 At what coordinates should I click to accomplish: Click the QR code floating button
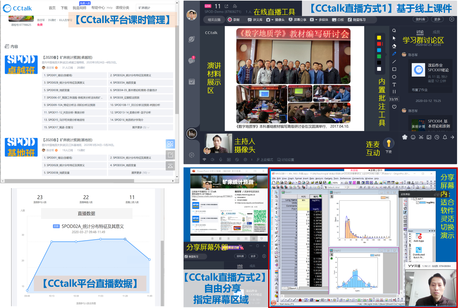tap(170, 144)
